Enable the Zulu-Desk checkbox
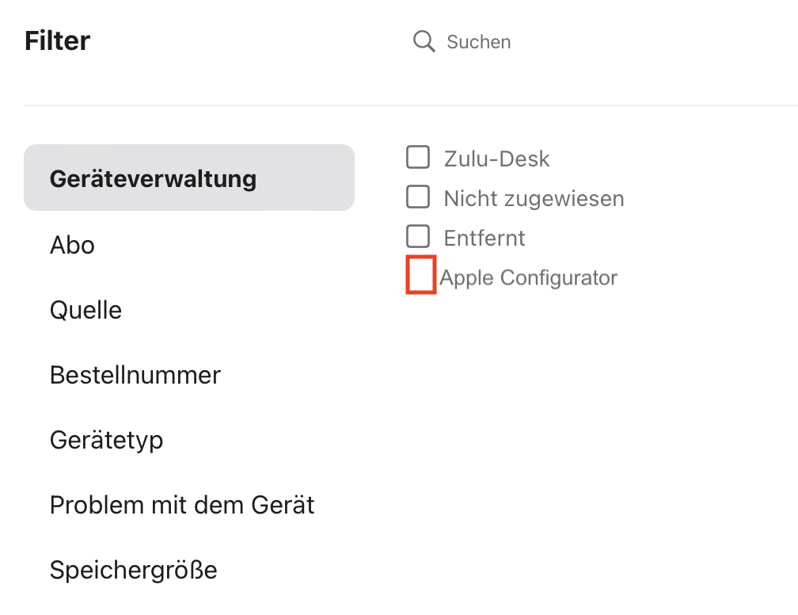Screen dimensions: 798x615 pos(418,158)
